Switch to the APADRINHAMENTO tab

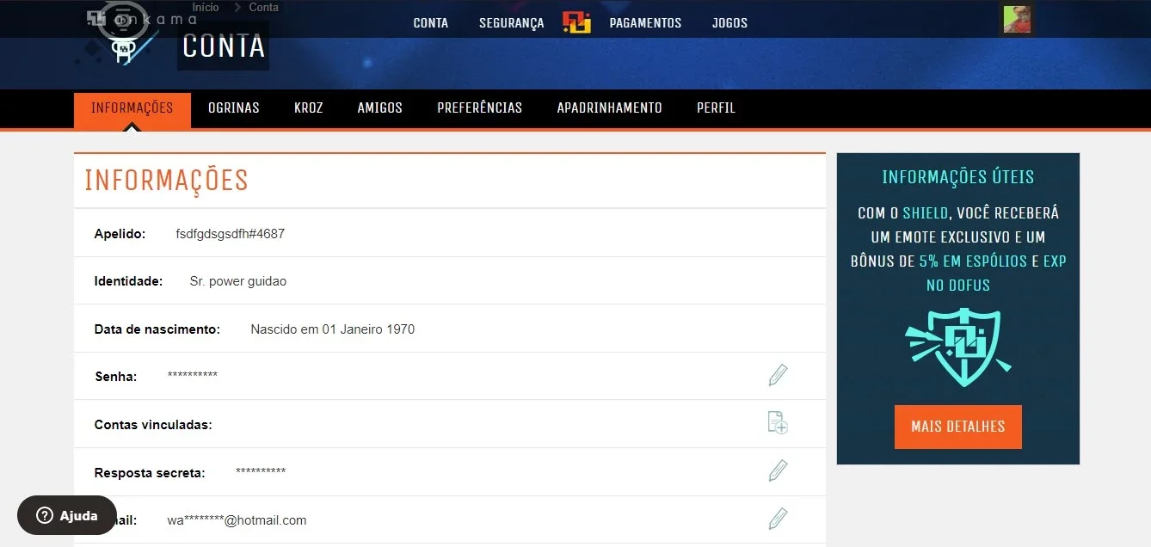(x=610, y=108)
